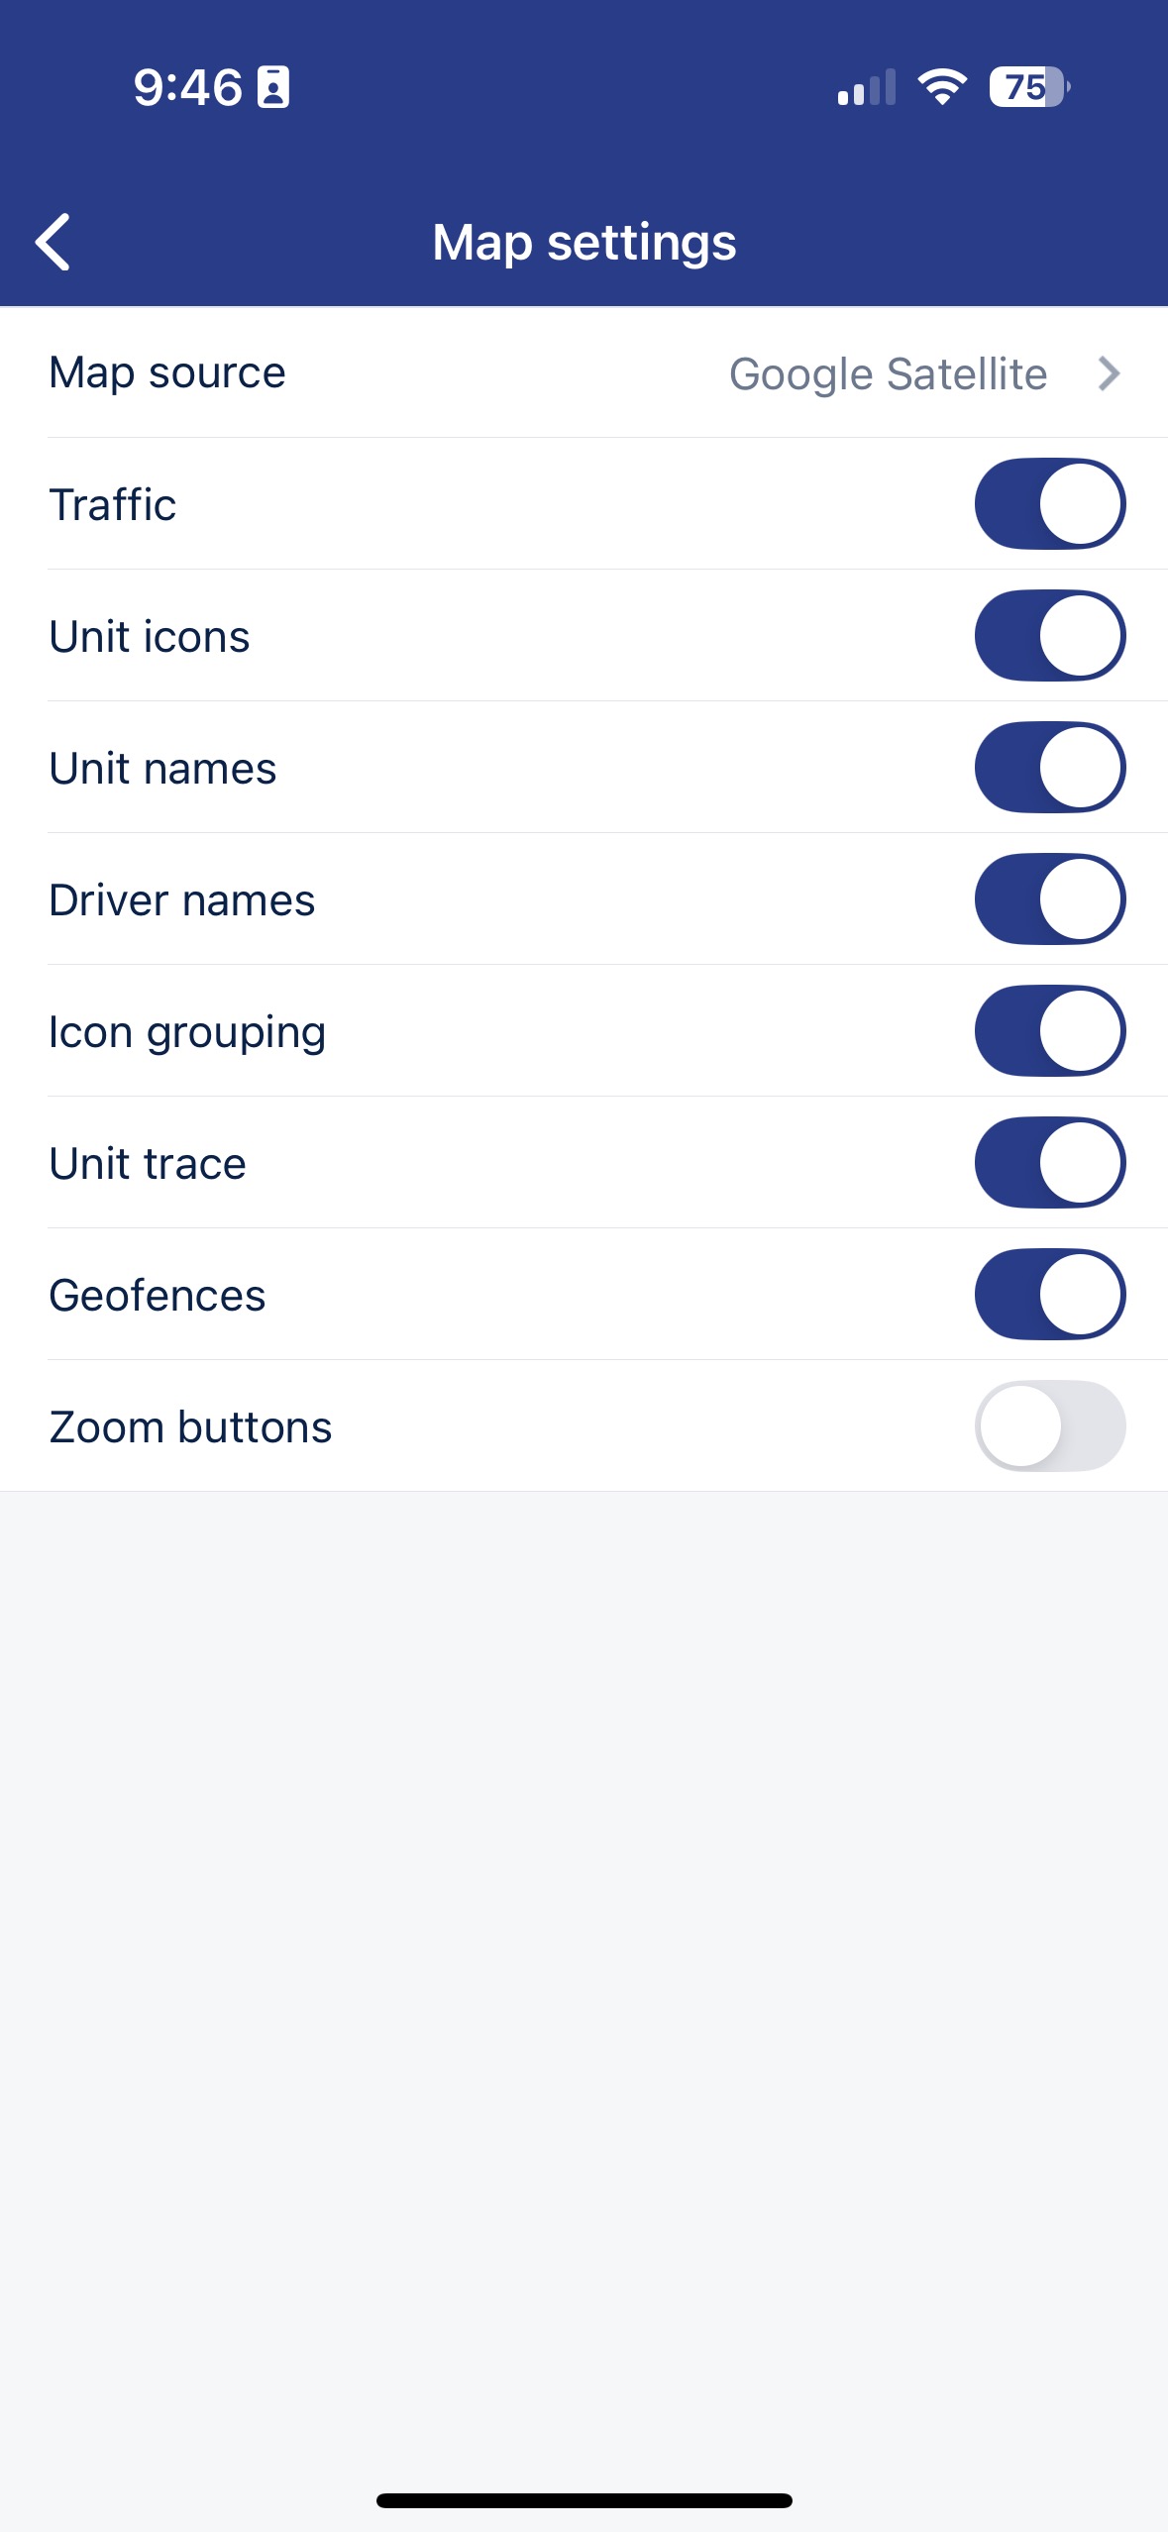
Task: Tap Google Satellite value to change source
Action: click(x=888, y=373)
